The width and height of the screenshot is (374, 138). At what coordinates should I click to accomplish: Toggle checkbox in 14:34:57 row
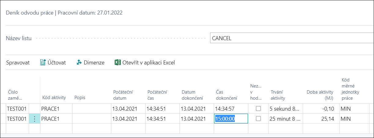tap(258, 109)
